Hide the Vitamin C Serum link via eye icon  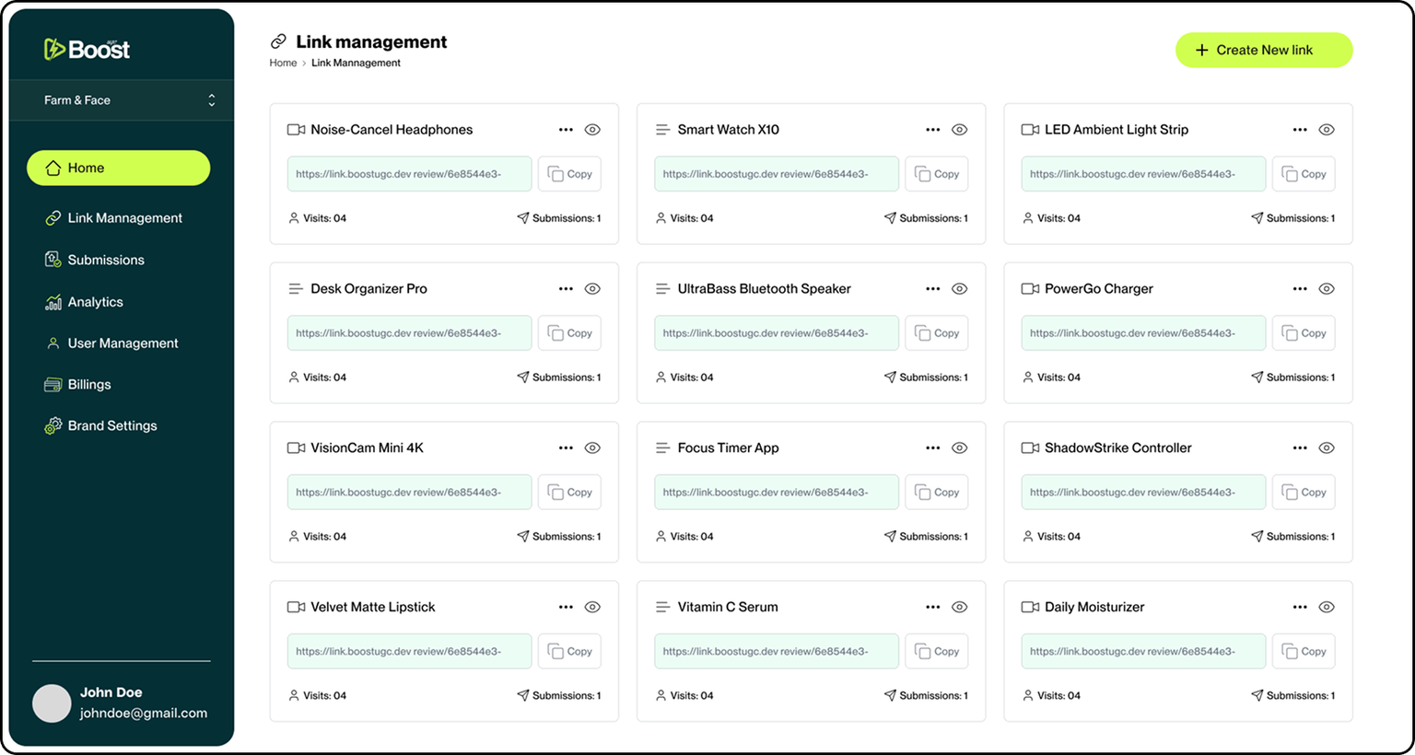tap(959, 608)
